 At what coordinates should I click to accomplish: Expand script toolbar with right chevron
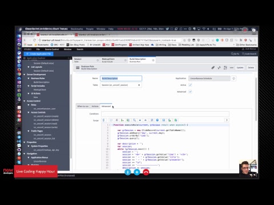click(x=227, y=120)
